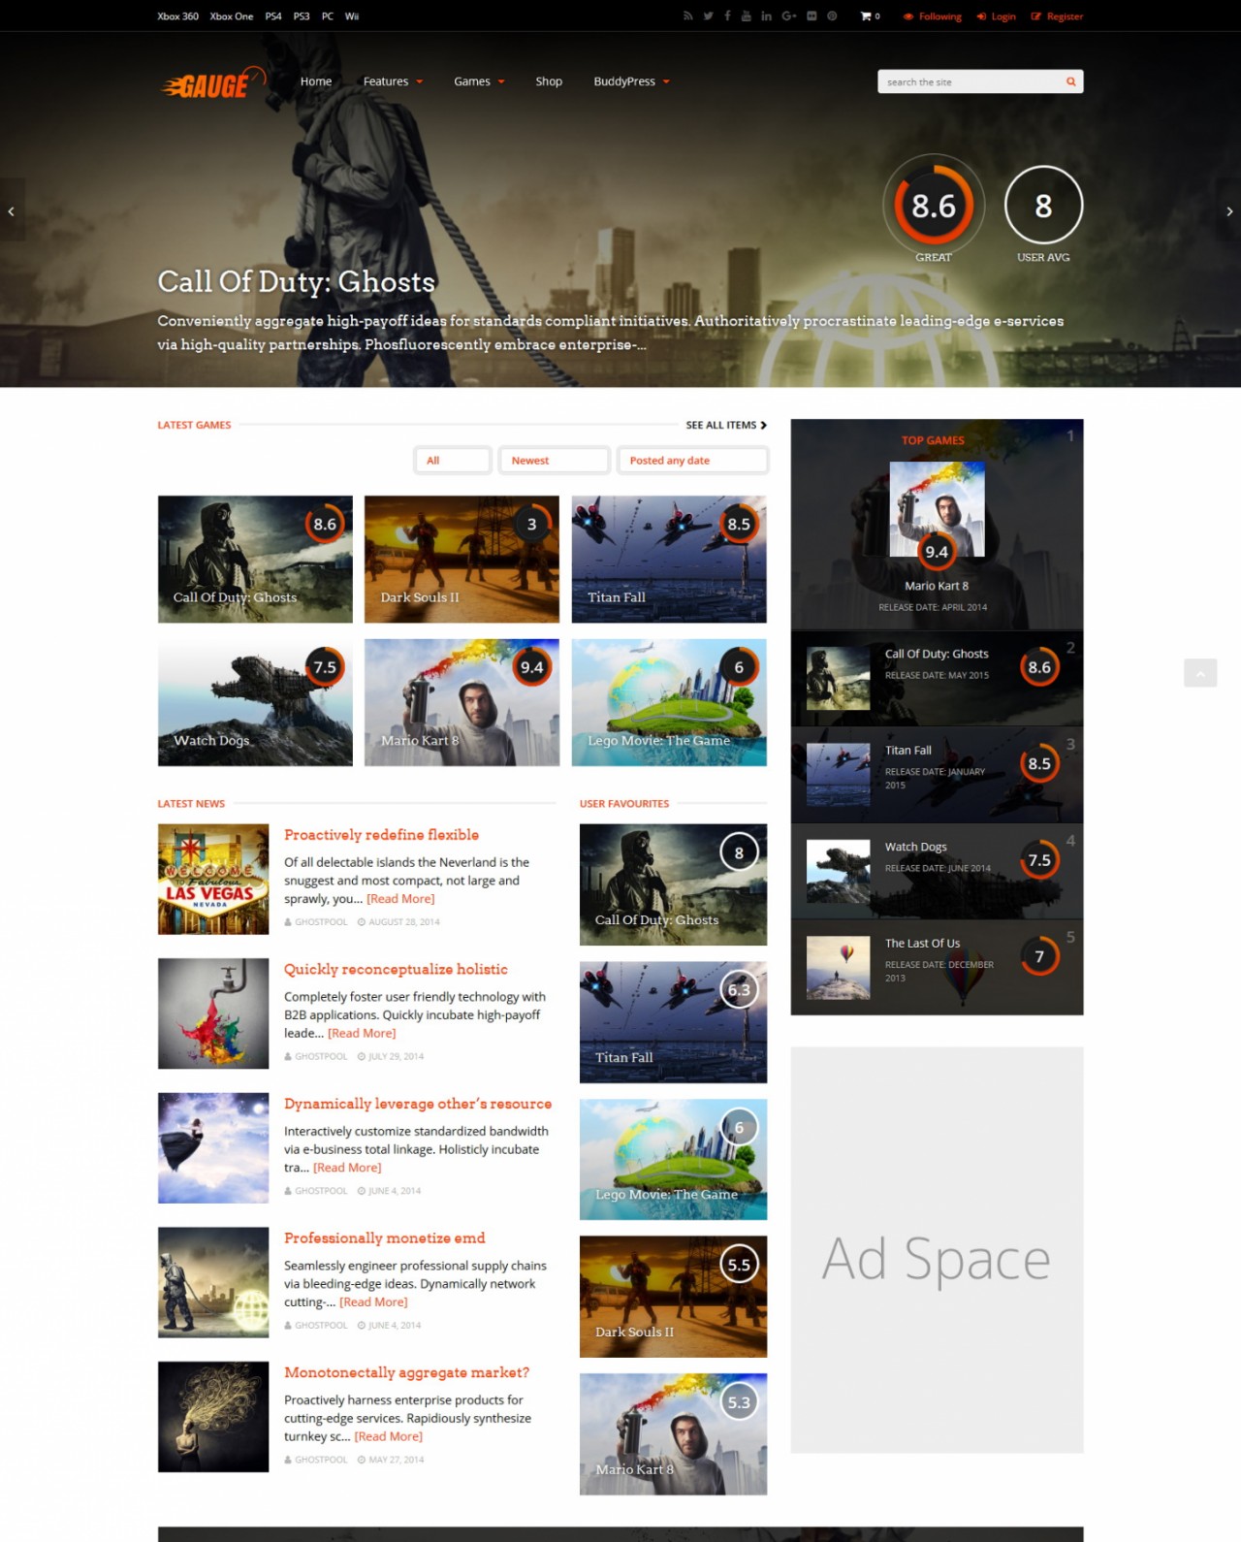
Task: Open Watch Dogs latest games card
Action: (255, 702)
